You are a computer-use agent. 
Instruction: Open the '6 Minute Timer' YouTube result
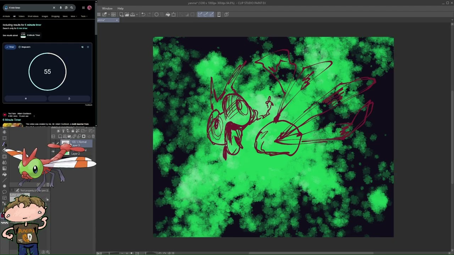coord(12,120)
